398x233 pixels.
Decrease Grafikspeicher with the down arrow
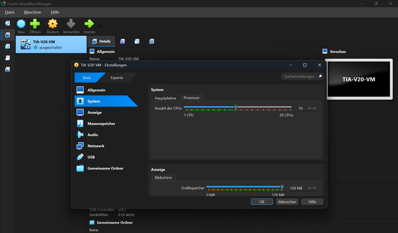point(314,188)
